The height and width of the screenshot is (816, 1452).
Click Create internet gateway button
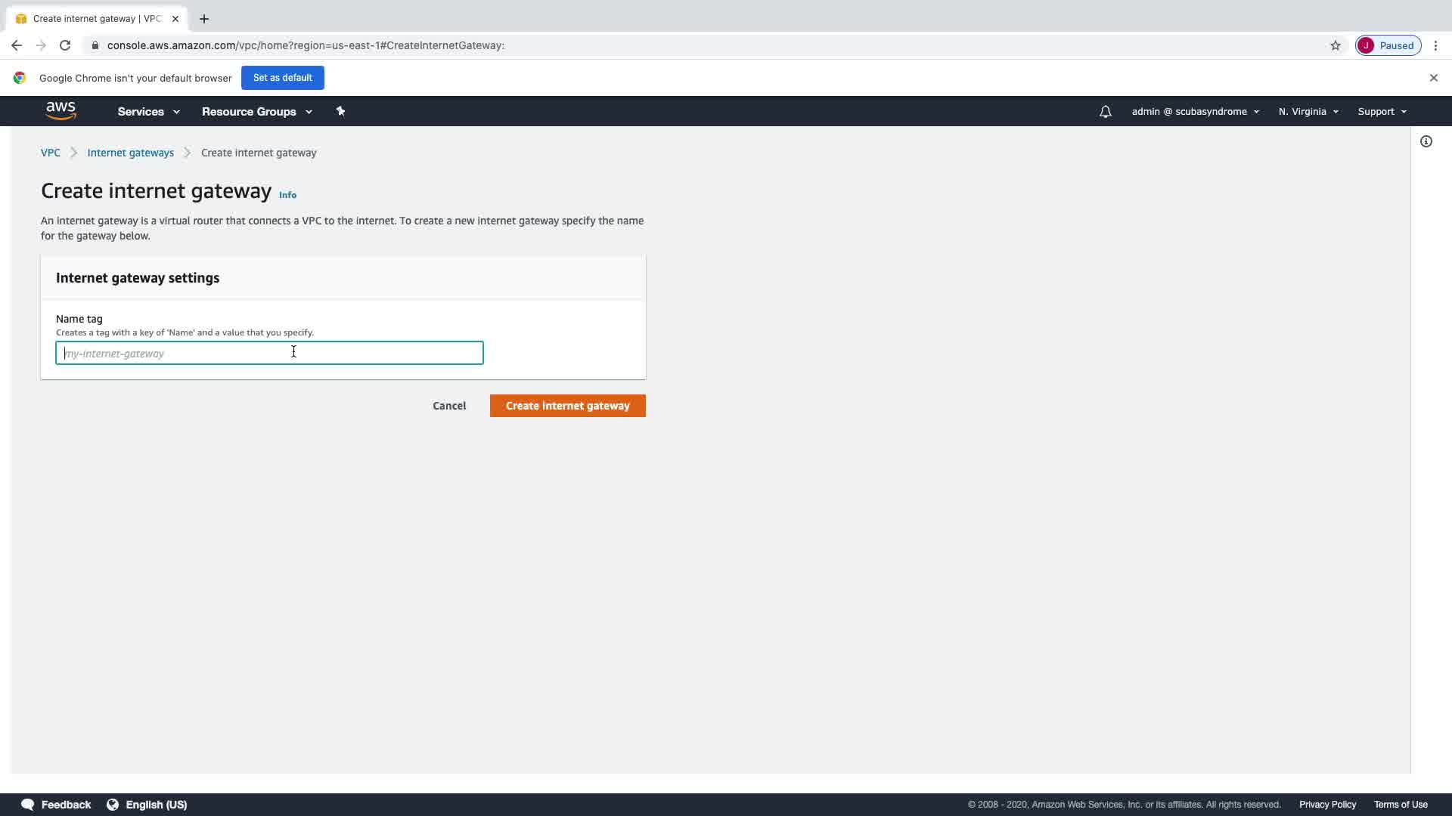(x=567, y=406)
